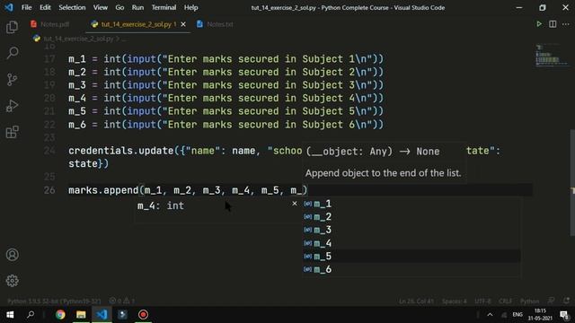Open the View menu
This screenshot has width=575, height=323.
point(100,7)
